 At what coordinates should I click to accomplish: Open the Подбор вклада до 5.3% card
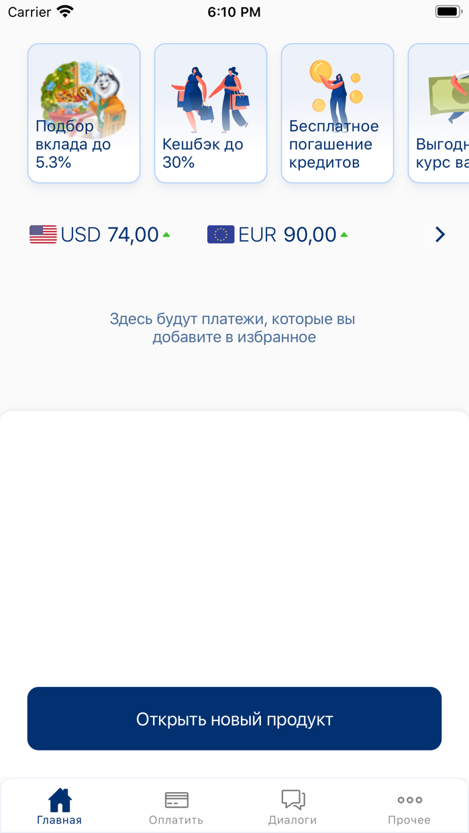(x=84, y=113)
